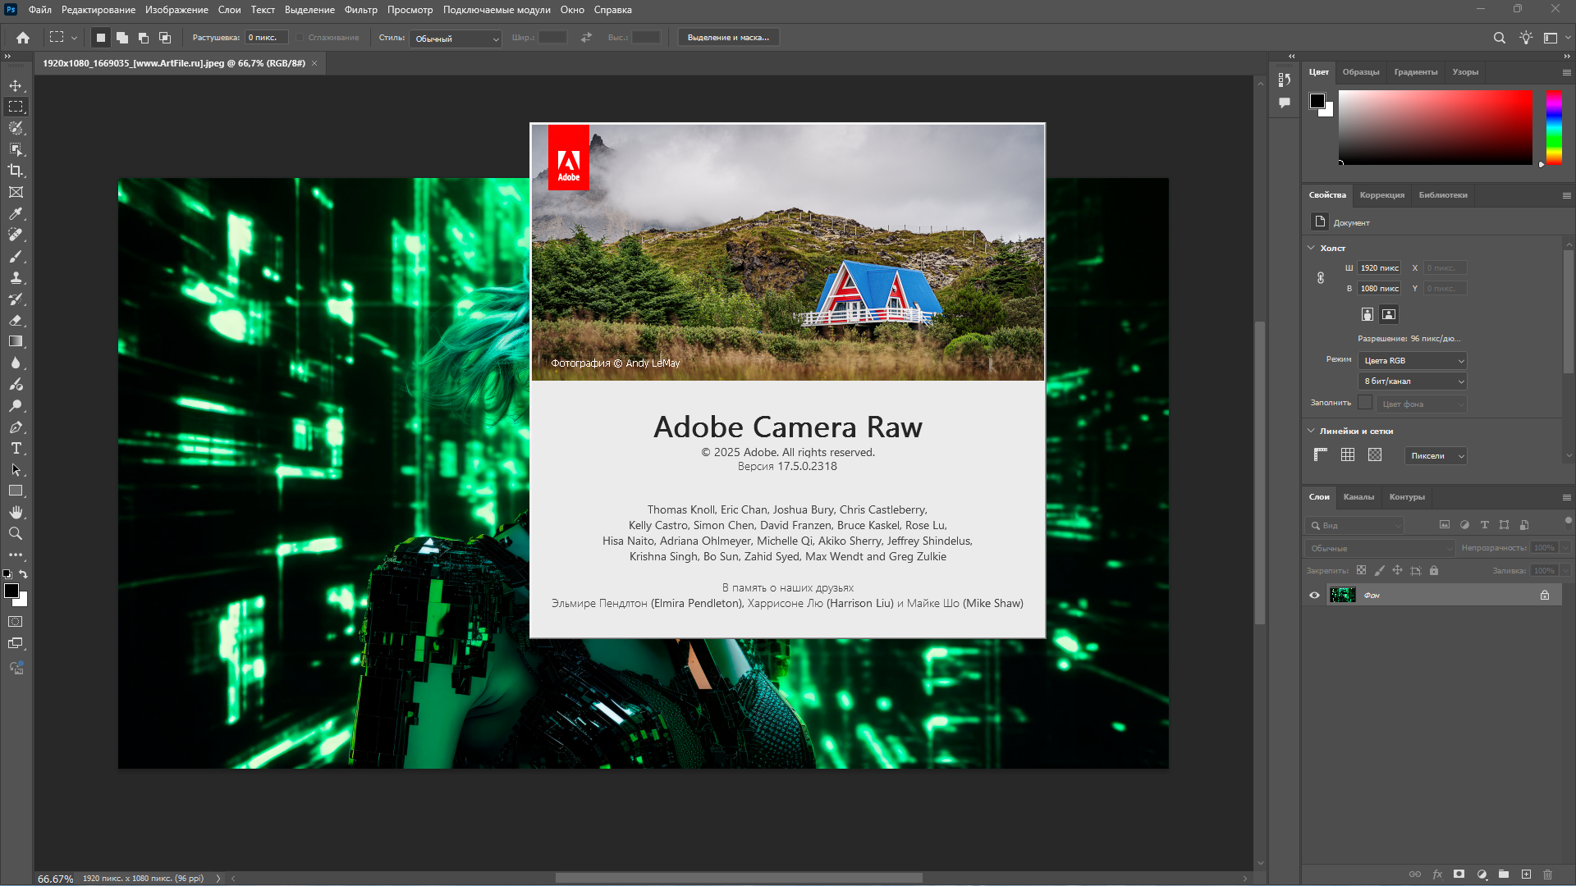Open the Цвета RGB mode dropdown
1576x886 pixels.
click(x=1412, y=361)
